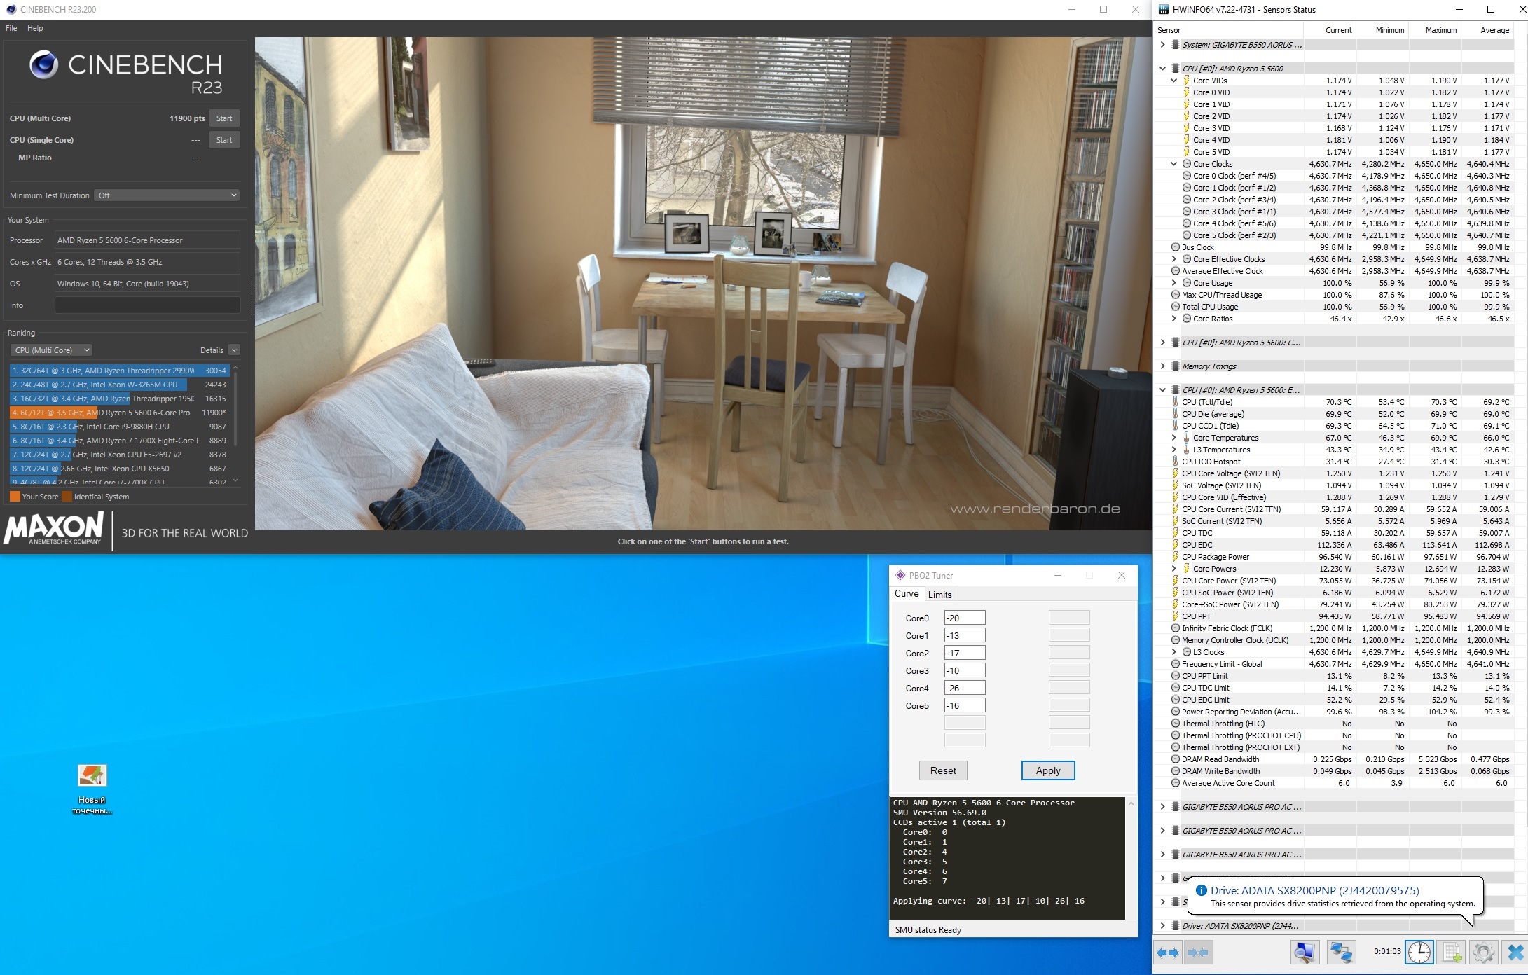Open HWiNFO system summary monitor icon
1528x975 pixels.
tap(1305, 953)
